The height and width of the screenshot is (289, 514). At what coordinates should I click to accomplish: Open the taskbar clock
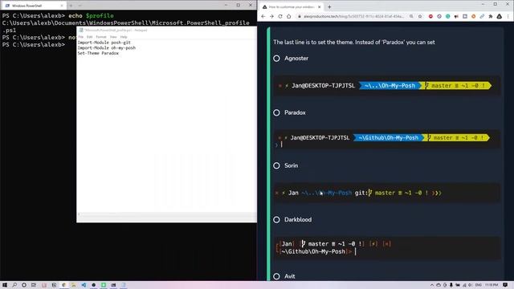[x=492, y=285]
